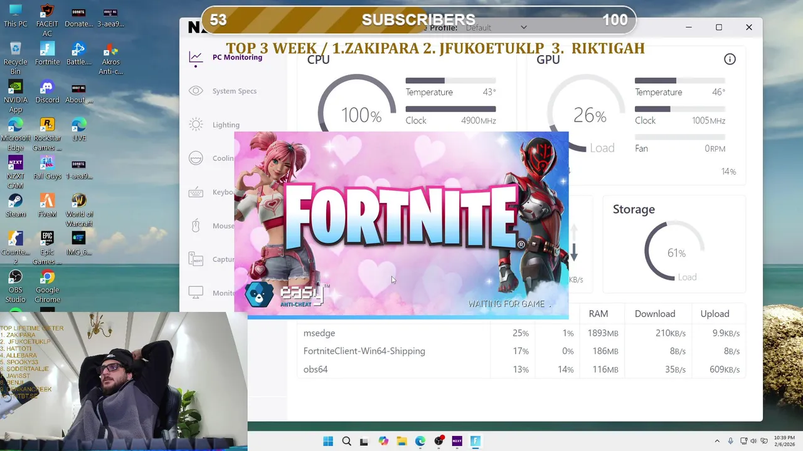This screenshot has width=803, height=451.
Task: Click GPU temperature value 46°
Action: (719, 92)
